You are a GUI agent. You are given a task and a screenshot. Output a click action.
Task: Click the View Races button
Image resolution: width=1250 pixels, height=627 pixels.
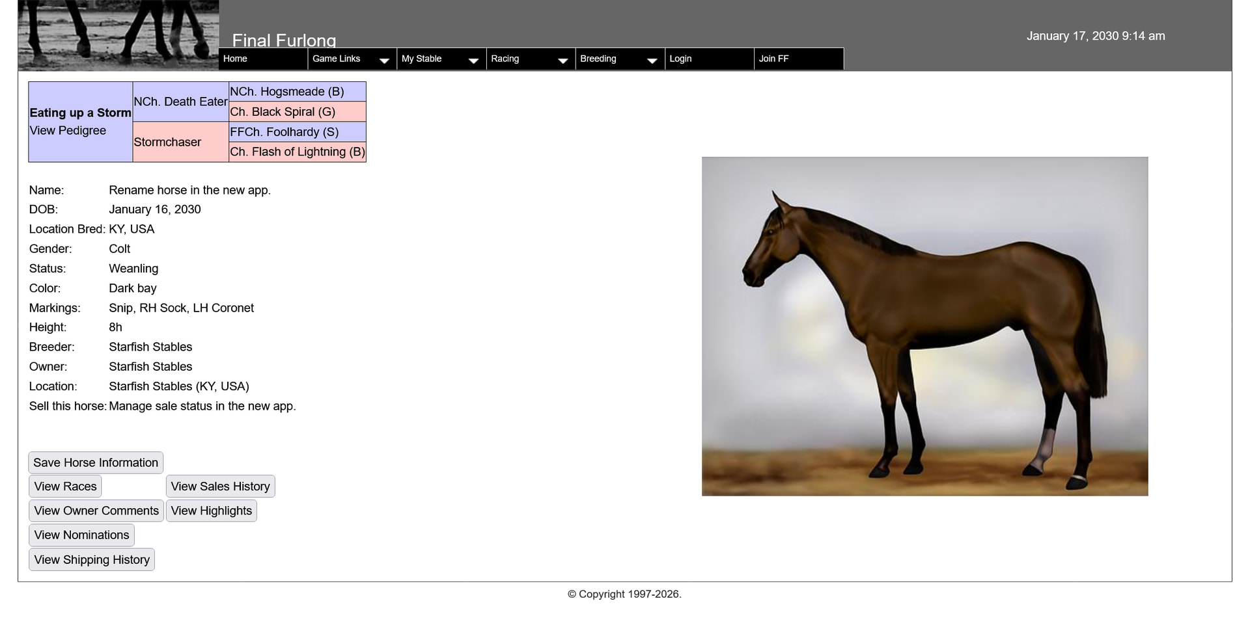pos(65,487)
